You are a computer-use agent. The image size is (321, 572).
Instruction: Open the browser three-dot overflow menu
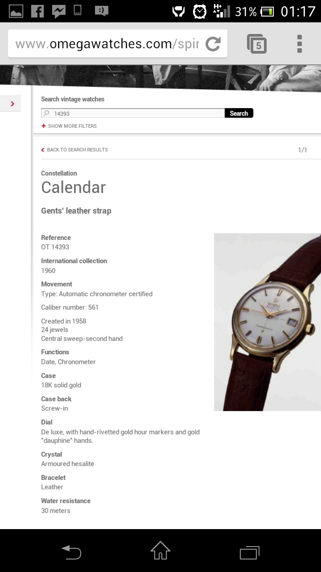[300, 44]
